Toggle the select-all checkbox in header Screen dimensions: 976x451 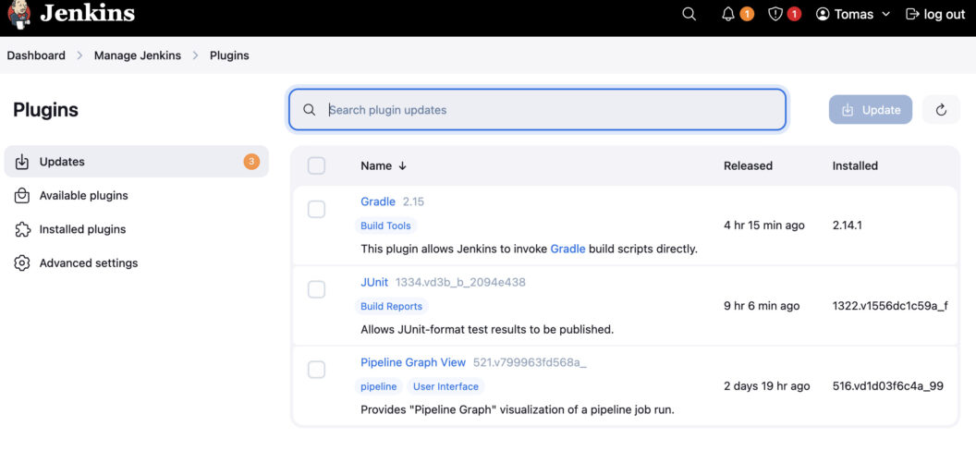(x=316, y=165)
